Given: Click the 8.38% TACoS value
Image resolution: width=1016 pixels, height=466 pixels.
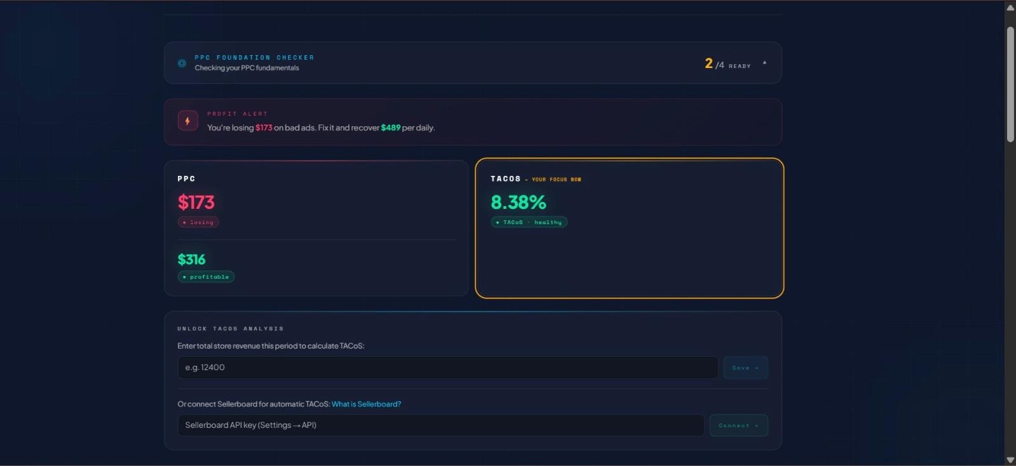Looking at the screenshot, I should [518, 203].
